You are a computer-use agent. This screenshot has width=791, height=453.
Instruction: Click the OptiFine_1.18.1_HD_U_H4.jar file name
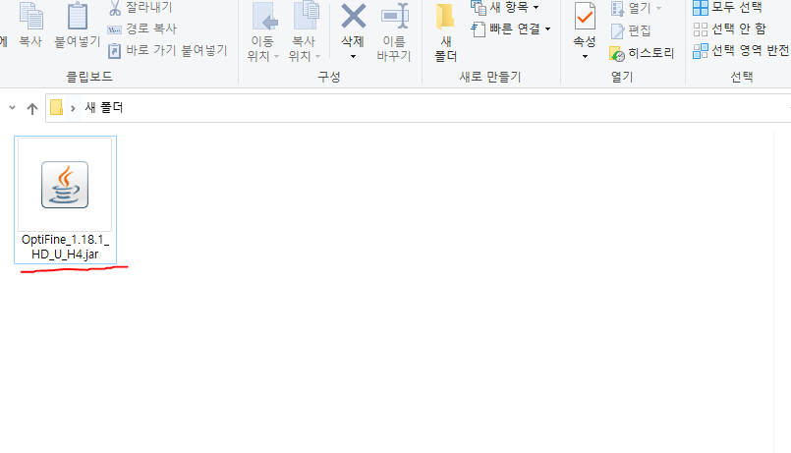click(65, 247)
